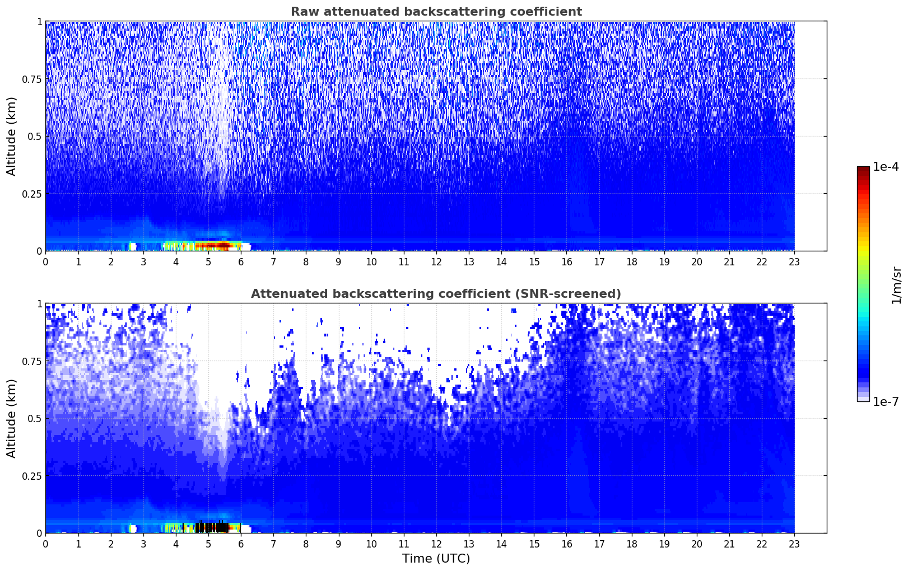Viewport: 908px width, 571px height.
Task: Click altitude tick "1" on the Raw plot
Action: point(39,21)
